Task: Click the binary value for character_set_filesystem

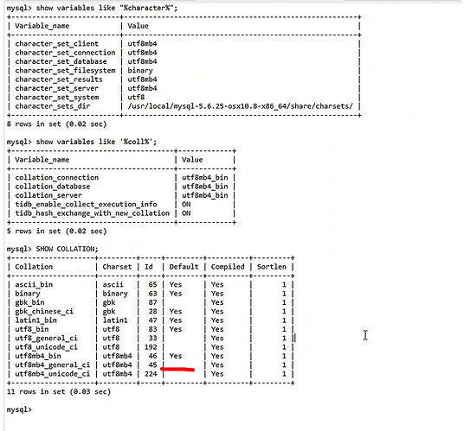Action: [x=140, y=71]
